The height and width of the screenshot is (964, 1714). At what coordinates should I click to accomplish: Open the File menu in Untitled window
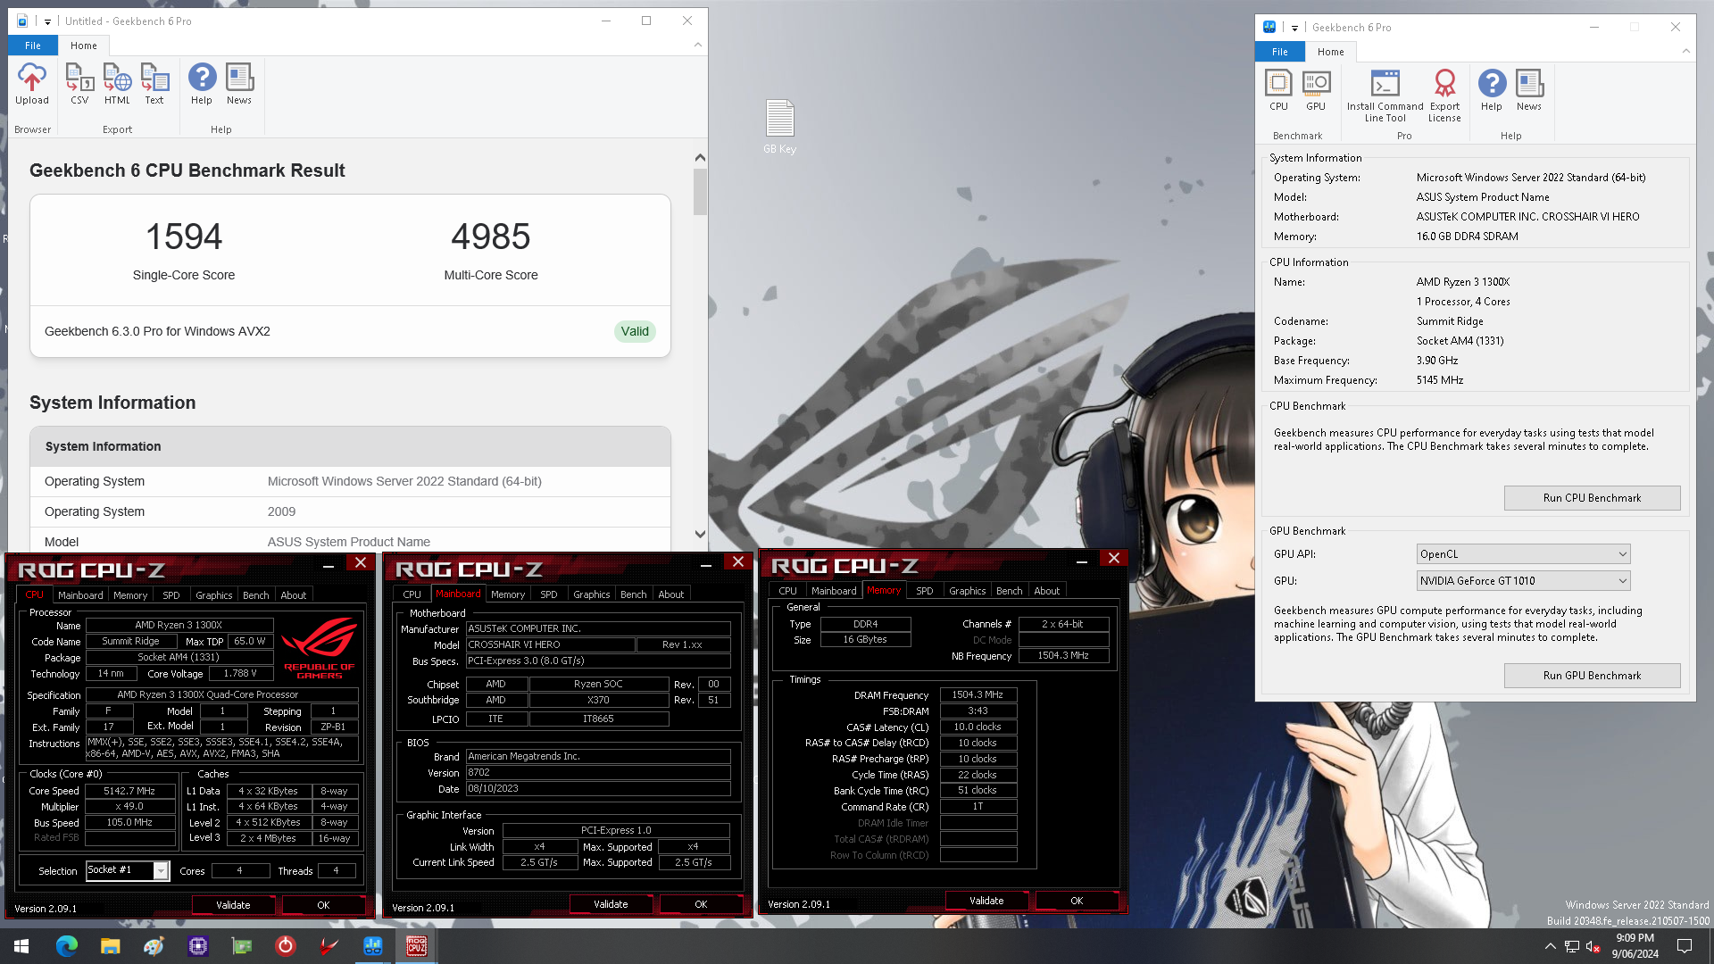[x=33, y=46]
